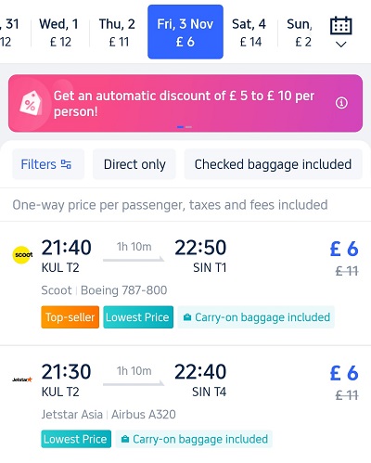Image resolution: width=371 pixels, height=463 pixels.
Task: Tap the Scoot airline logo
Action: tap(22, 255)
